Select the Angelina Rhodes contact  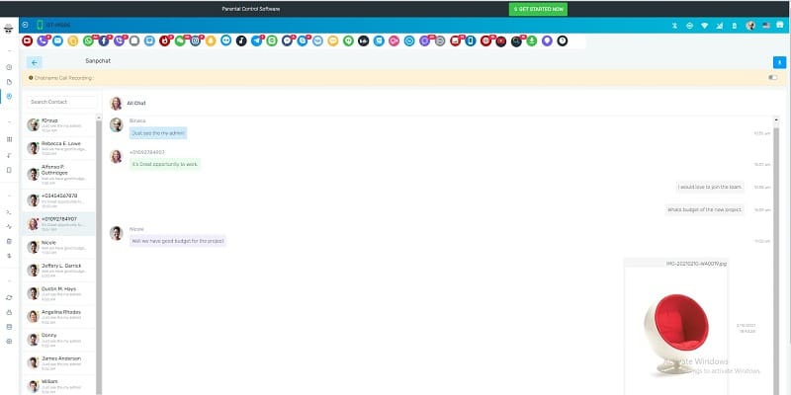pyautogui.click(x=57, y=316)
